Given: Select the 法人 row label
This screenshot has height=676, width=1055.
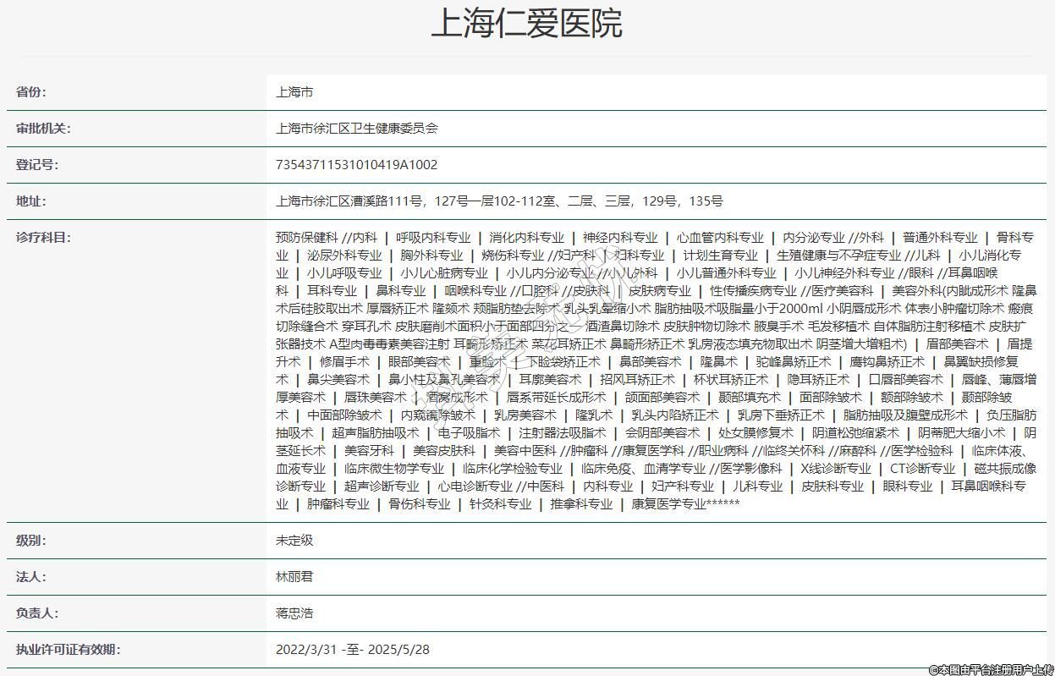Looking at the screenshot, I should click(x=31, y=577).
